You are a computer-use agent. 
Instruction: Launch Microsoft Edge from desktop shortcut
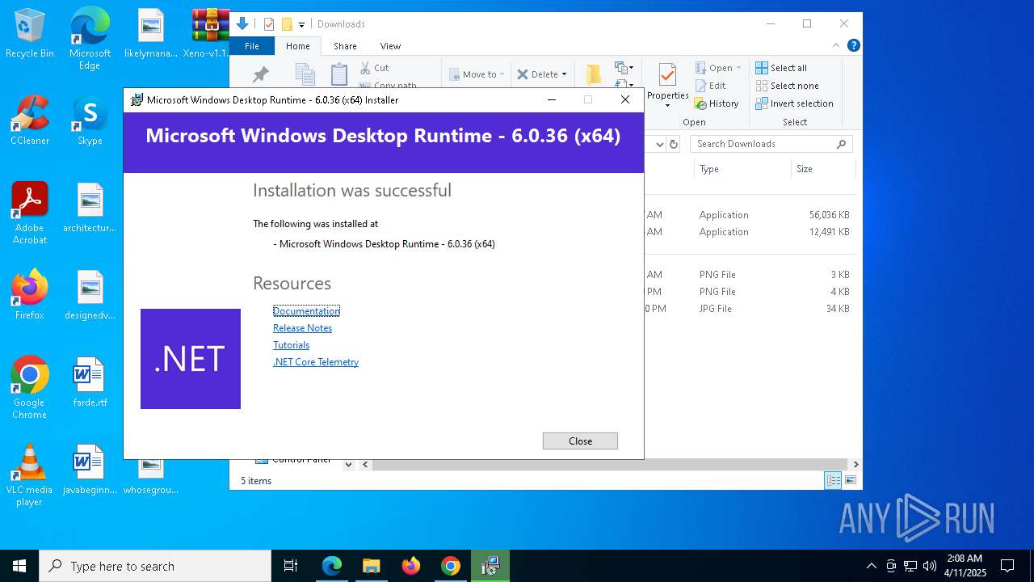90,39
